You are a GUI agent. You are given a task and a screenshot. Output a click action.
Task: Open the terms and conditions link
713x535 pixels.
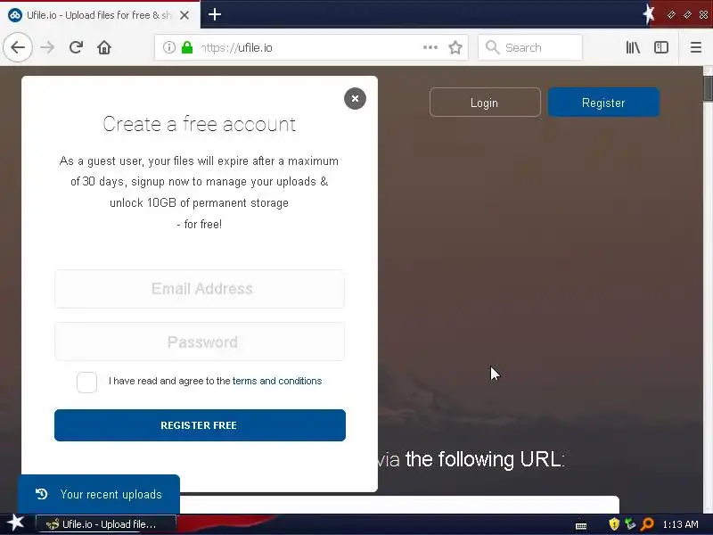[x=277, y=381]
